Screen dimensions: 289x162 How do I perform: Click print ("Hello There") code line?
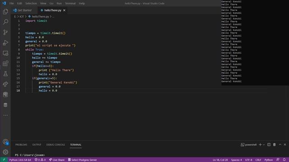click(x=56, y=70)
